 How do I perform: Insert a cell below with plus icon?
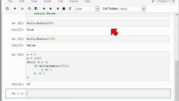tap(15, 9)
